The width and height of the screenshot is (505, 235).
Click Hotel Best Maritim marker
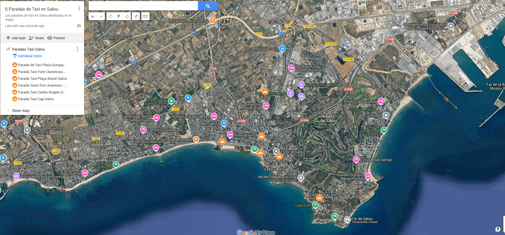point(156,147)
